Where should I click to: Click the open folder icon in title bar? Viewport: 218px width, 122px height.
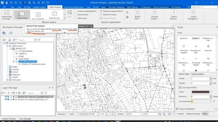[x=43, y=3]
